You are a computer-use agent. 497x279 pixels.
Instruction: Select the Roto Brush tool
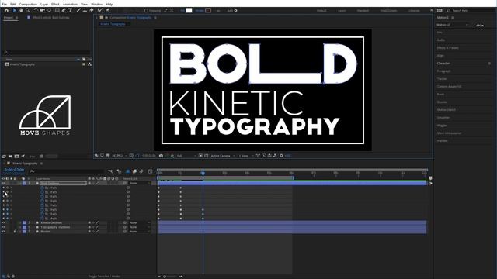tap(100, 10)
